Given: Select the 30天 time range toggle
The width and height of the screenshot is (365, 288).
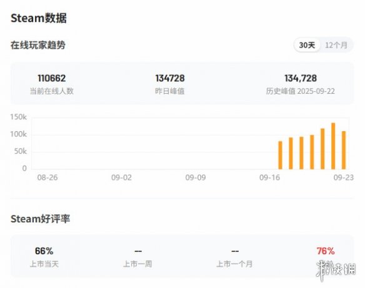Looking at the screenshot, I should (x=307, y=45).
